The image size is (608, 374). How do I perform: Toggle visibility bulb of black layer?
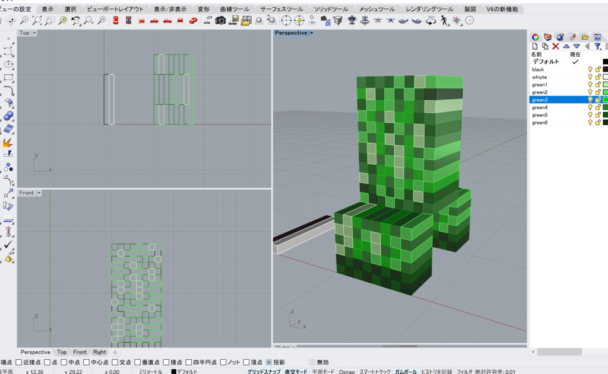click(590, 69)
